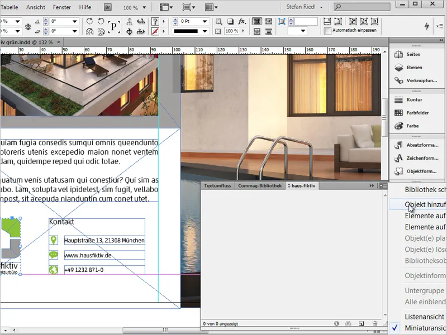Click the library trash delete icon
Viewport: 447px width, 335px height.
click(375, 323)
